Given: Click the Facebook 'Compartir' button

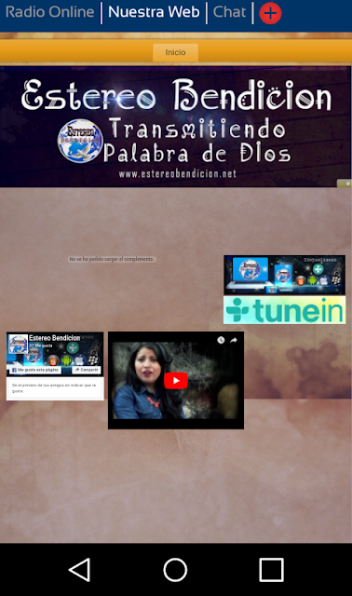Looking at the screenshot, I should pyautogui.click(x=87, y=370).
